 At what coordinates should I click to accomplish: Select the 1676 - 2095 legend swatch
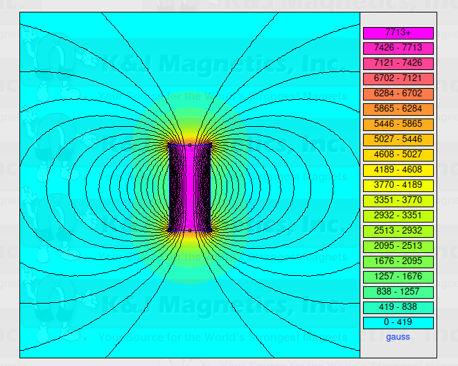398,262
